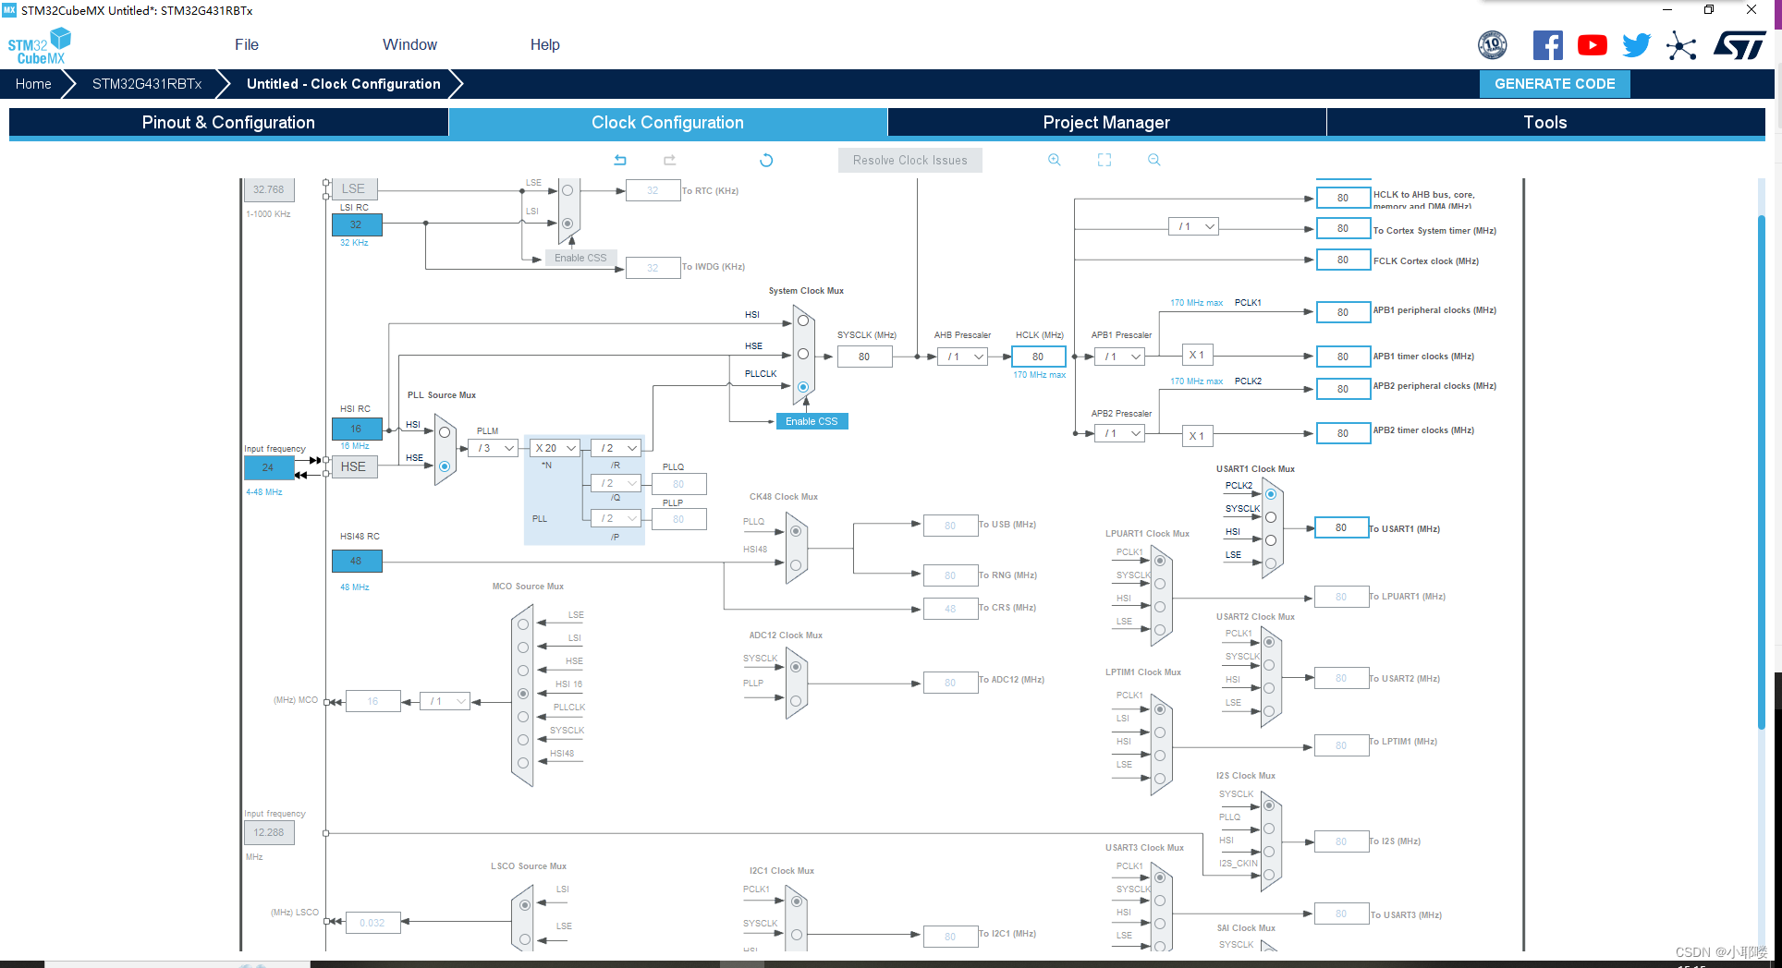Click the Untitled - Clock Configuration breadcrumb

pos(344,84)
